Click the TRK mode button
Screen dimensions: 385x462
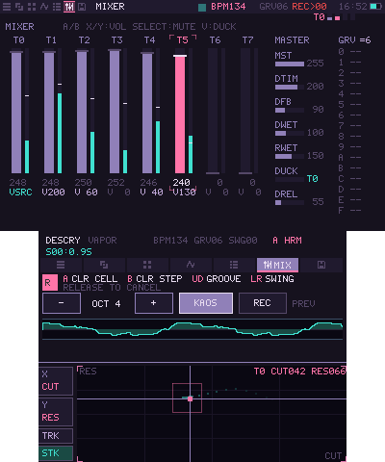tap(56, 436)
